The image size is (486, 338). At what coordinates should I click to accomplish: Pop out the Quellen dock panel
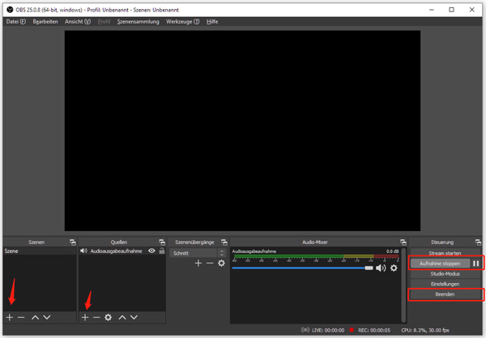point(162,242)
